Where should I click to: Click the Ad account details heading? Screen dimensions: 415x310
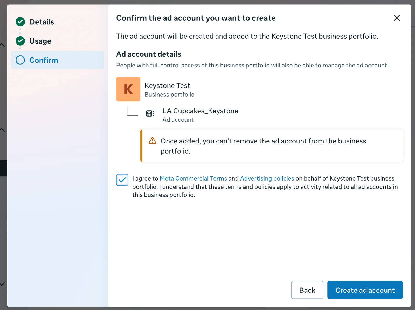[149, 54]
